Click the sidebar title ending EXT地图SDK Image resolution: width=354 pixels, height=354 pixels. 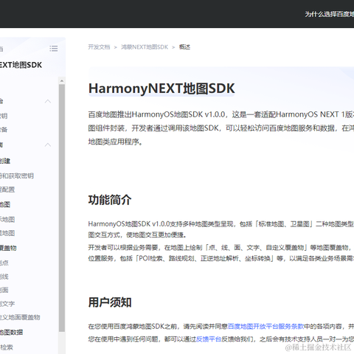point(21,65)
